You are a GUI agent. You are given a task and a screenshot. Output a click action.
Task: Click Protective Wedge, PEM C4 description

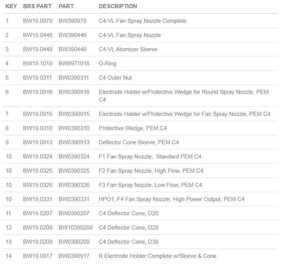click(x=133, y=128)
